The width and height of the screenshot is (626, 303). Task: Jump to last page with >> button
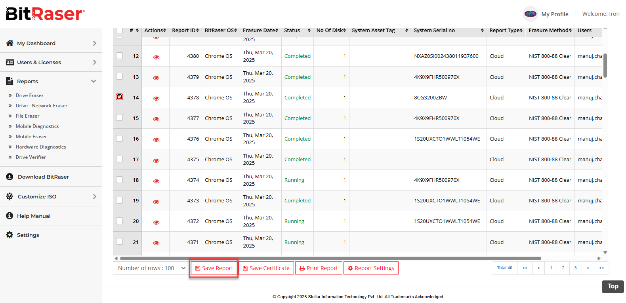[601, 268]
